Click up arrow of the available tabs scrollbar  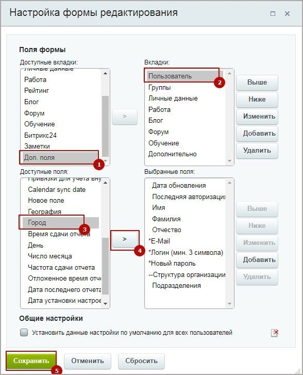tap(106, 73)
